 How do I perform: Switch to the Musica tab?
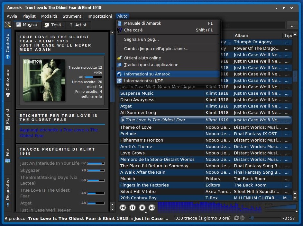[x=27, y=25]
